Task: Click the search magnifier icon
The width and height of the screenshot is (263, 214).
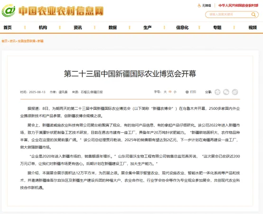Action: 254,14
